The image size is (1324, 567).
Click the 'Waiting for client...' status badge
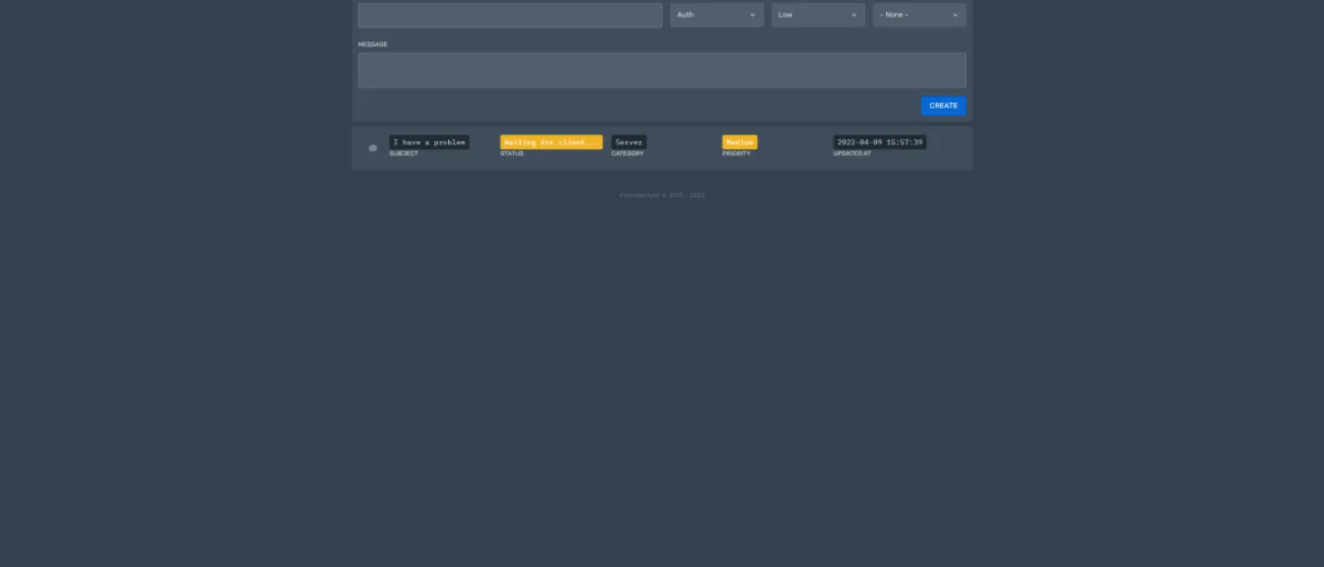tap(551, 142)
